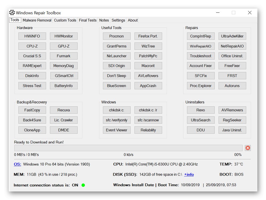Run FreeFixer
266x200 pixels.
coord(232,66)
